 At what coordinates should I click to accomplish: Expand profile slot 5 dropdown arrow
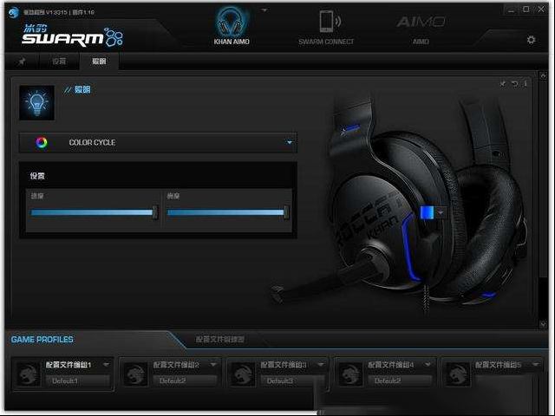point(536,364)
